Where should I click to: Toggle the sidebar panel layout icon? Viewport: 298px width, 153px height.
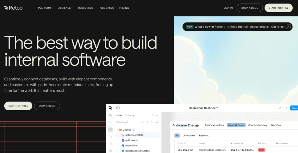point(118,108)
